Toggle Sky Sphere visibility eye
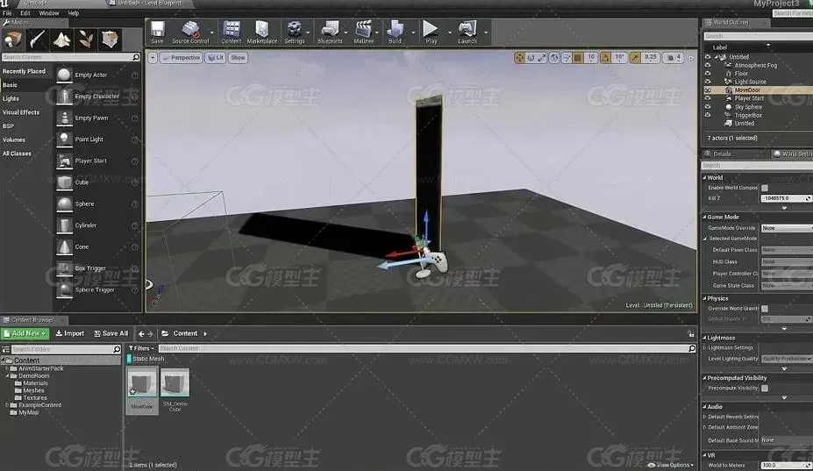This screenshot has height=471, width=813. point(708,107)
